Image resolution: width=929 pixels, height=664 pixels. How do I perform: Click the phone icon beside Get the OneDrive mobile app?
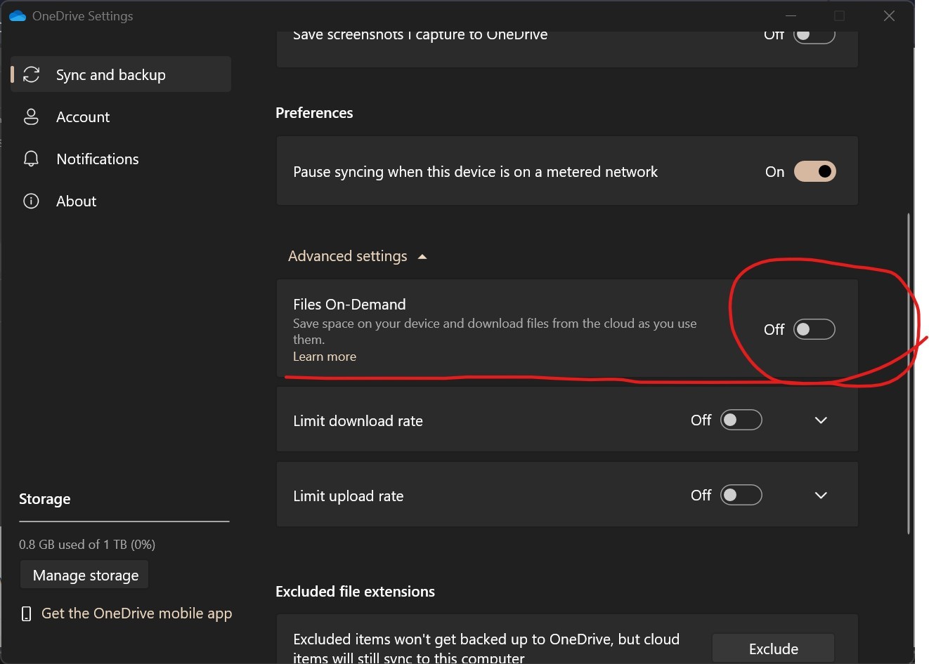pyautogui.click(x=27, y=613)
